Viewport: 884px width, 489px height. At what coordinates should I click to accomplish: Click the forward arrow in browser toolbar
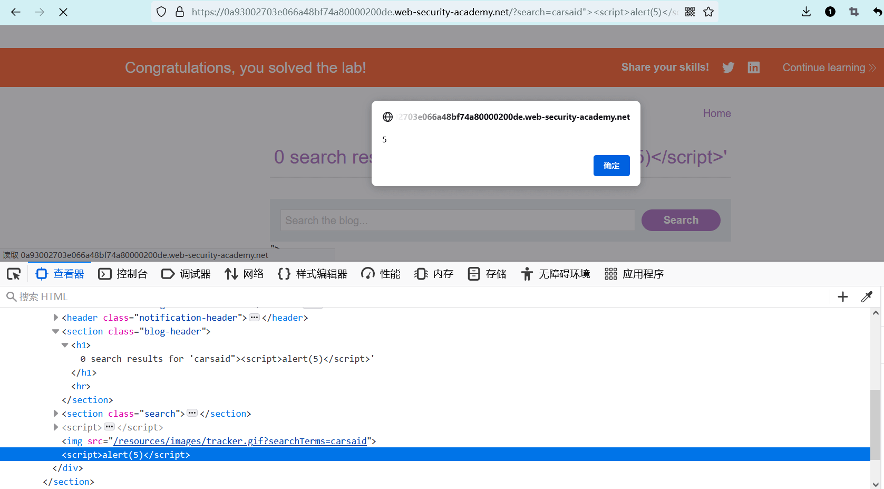tap(40, 12)
